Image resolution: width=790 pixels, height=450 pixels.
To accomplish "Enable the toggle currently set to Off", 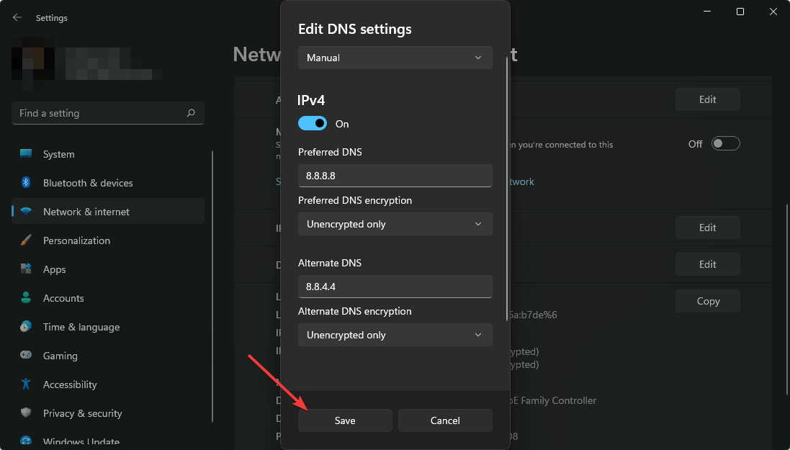I will 725,143.
